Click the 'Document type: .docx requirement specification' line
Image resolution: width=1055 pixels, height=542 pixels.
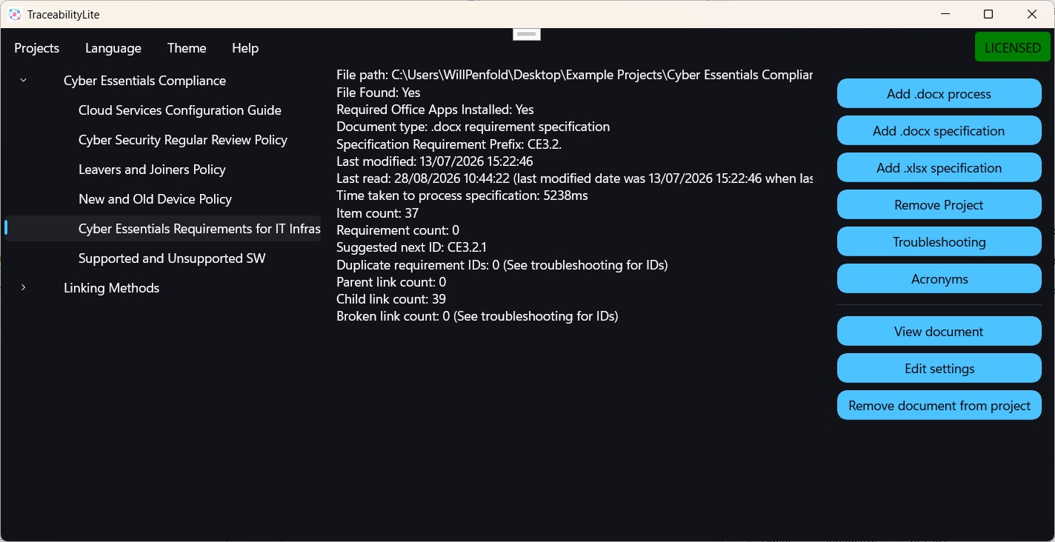(473, 127)
